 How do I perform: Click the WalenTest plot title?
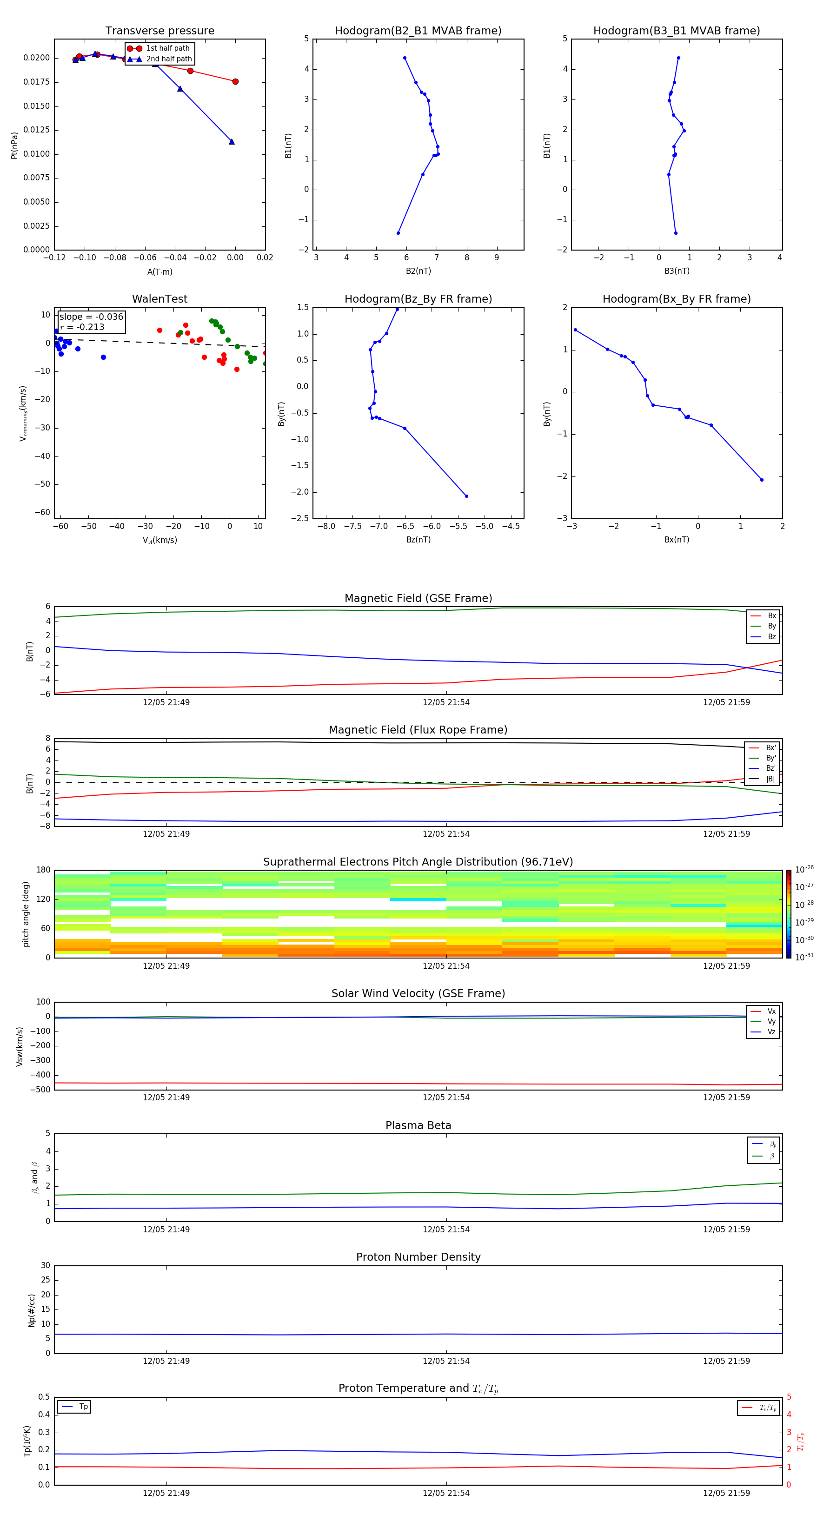(159, 299)
